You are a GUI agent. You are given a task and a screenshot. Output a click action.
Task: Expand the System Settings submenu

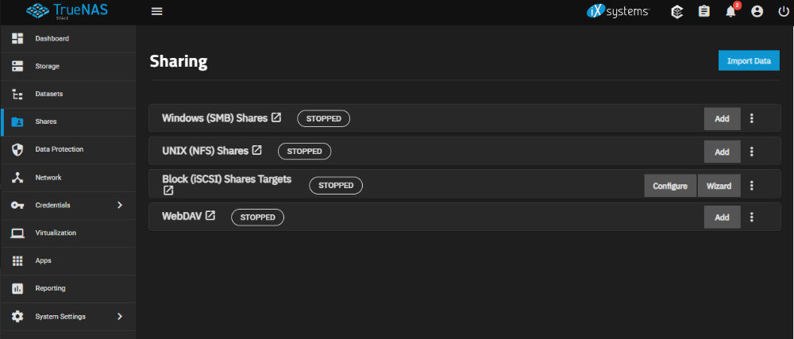(x=119, y=316)
